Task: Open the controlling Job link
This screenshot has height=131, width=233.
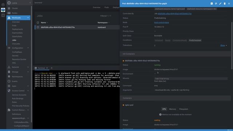Action: 175,13
